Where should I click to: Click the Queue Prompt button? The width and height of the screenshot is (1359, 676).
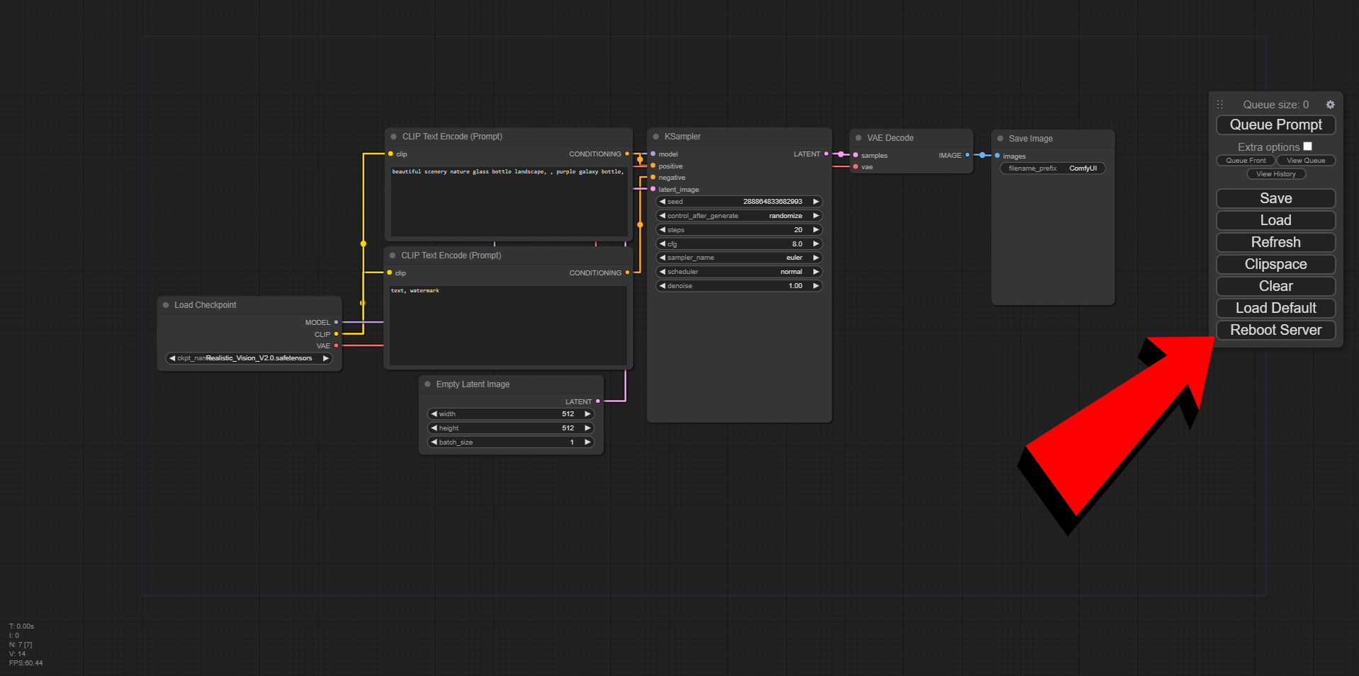pyautogui.click(x=1275, y=125)
